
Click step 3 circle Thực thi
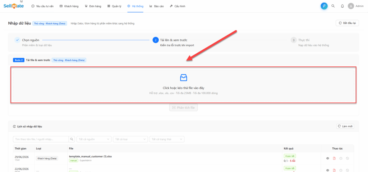pos(293,40)
